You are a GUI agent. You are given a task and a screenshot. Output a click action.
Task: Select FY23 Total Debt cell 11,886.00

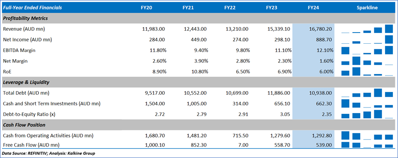pos(279,93)
